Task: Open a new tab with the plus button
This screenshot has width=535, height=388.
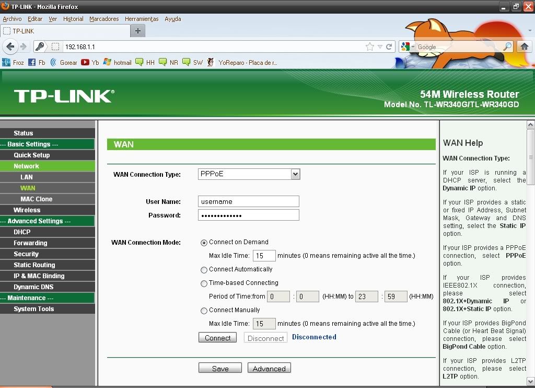Action: (138, 31)
